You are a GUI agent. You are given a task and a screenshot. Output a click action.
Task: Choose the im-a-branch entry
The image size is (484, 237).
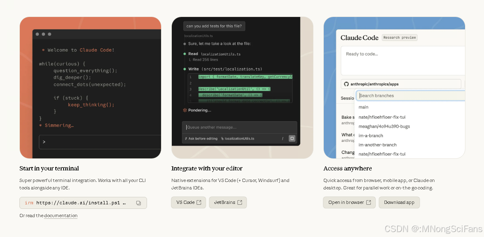(x=371, y=136)
